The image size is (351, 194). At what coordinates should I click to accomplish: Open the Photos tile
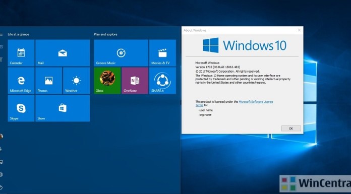pos(49,81)
